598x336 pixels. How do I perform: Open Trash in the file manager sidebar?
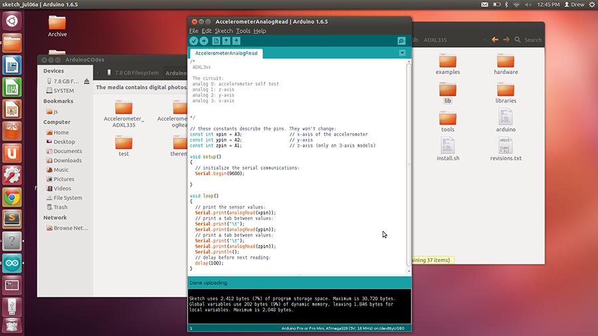57,207
